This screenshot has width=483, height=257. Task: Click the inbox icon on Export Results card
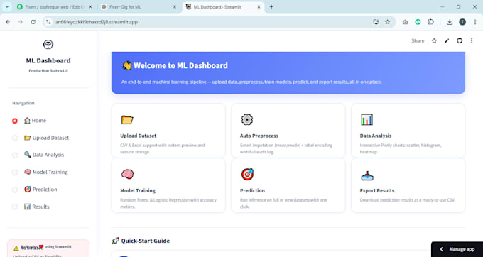pos(367,176)
